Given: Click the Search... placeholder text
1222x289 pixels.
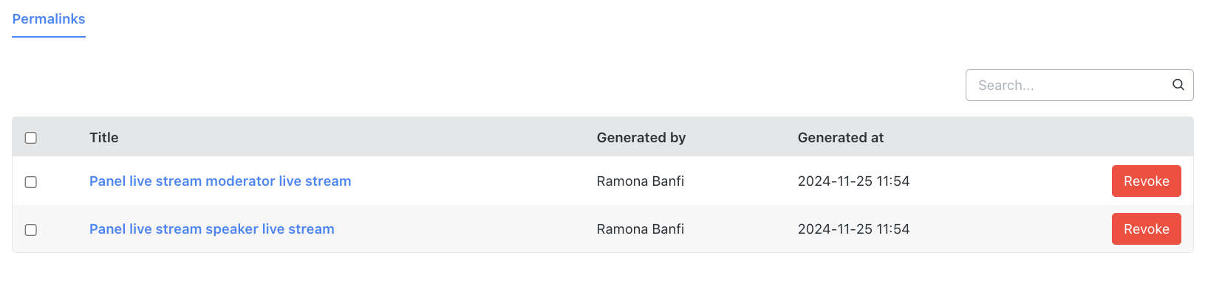Looking at the screenshot, I should (1006, 86).
